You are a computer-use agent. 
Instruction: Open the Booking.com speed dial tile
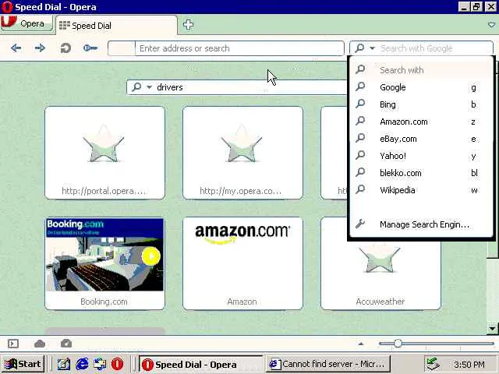point(104,263)
